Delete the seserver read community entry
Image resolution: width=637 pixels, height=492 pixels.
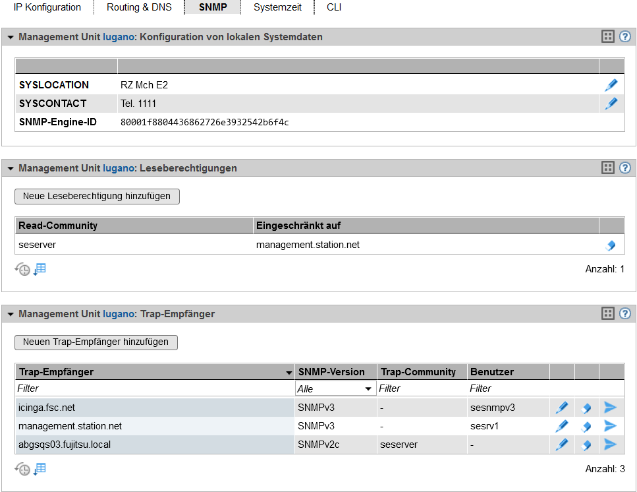(x=611, y=245)
